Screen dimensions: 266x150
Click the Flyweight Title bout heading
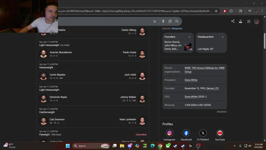50,134
